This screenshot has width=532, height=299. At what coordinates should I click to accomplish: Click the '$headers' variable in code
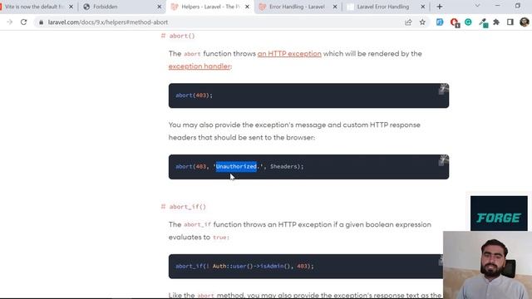point(283,166)
